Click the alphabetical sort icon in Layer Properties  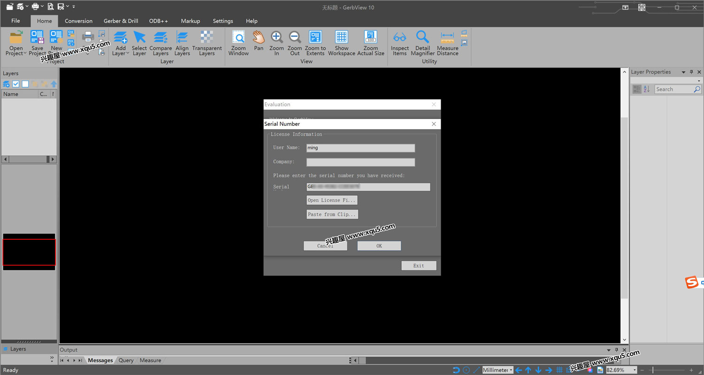point(646,89)
